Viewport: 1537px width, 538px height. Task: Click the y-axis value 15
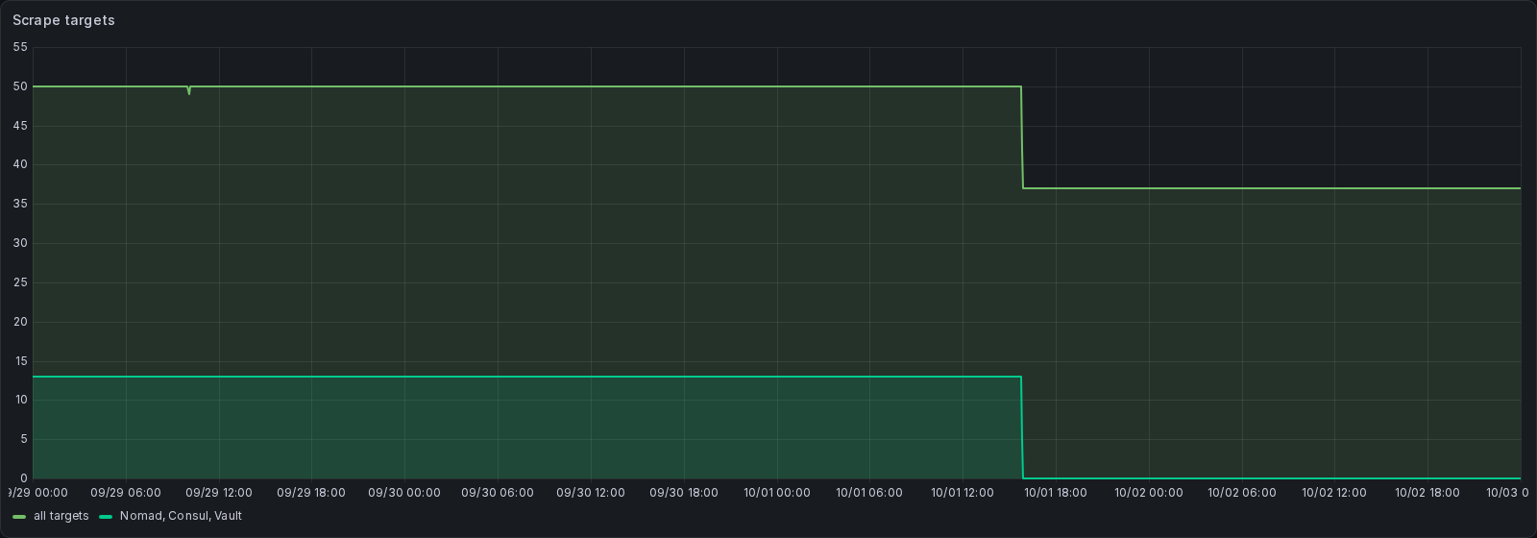click(x=21, y=361)
